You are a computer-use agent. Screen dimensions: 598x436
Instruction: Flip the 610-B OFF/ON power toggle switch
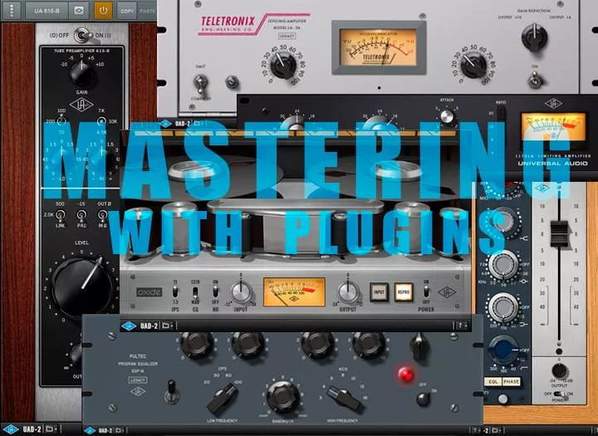[x=82, y=35]
